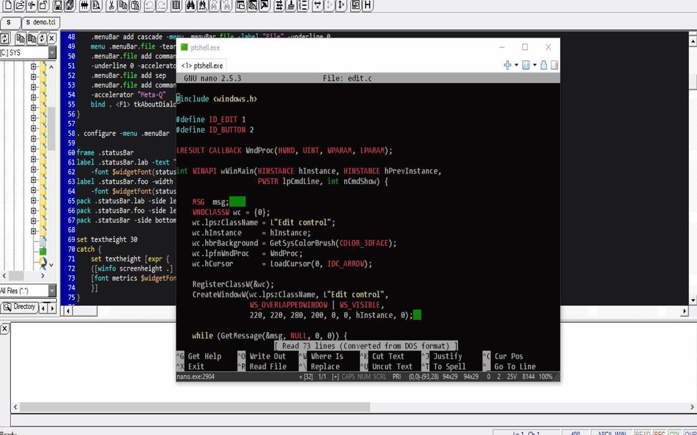The image size is (697, 435).
Task: Toggle CAPS indicator in console status bar
Action: [348, 376]
